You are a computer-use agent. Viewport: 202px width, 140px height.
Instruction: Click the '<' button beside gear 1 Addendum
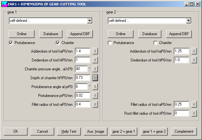[x=95, y=51]
